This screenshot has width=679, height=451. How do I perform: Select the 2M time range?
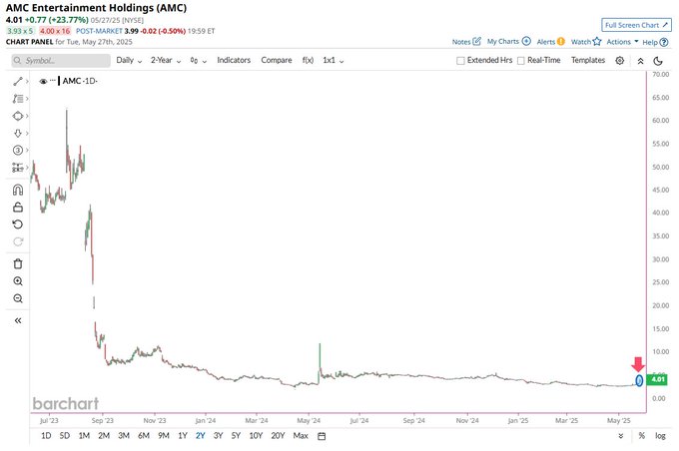104,436
